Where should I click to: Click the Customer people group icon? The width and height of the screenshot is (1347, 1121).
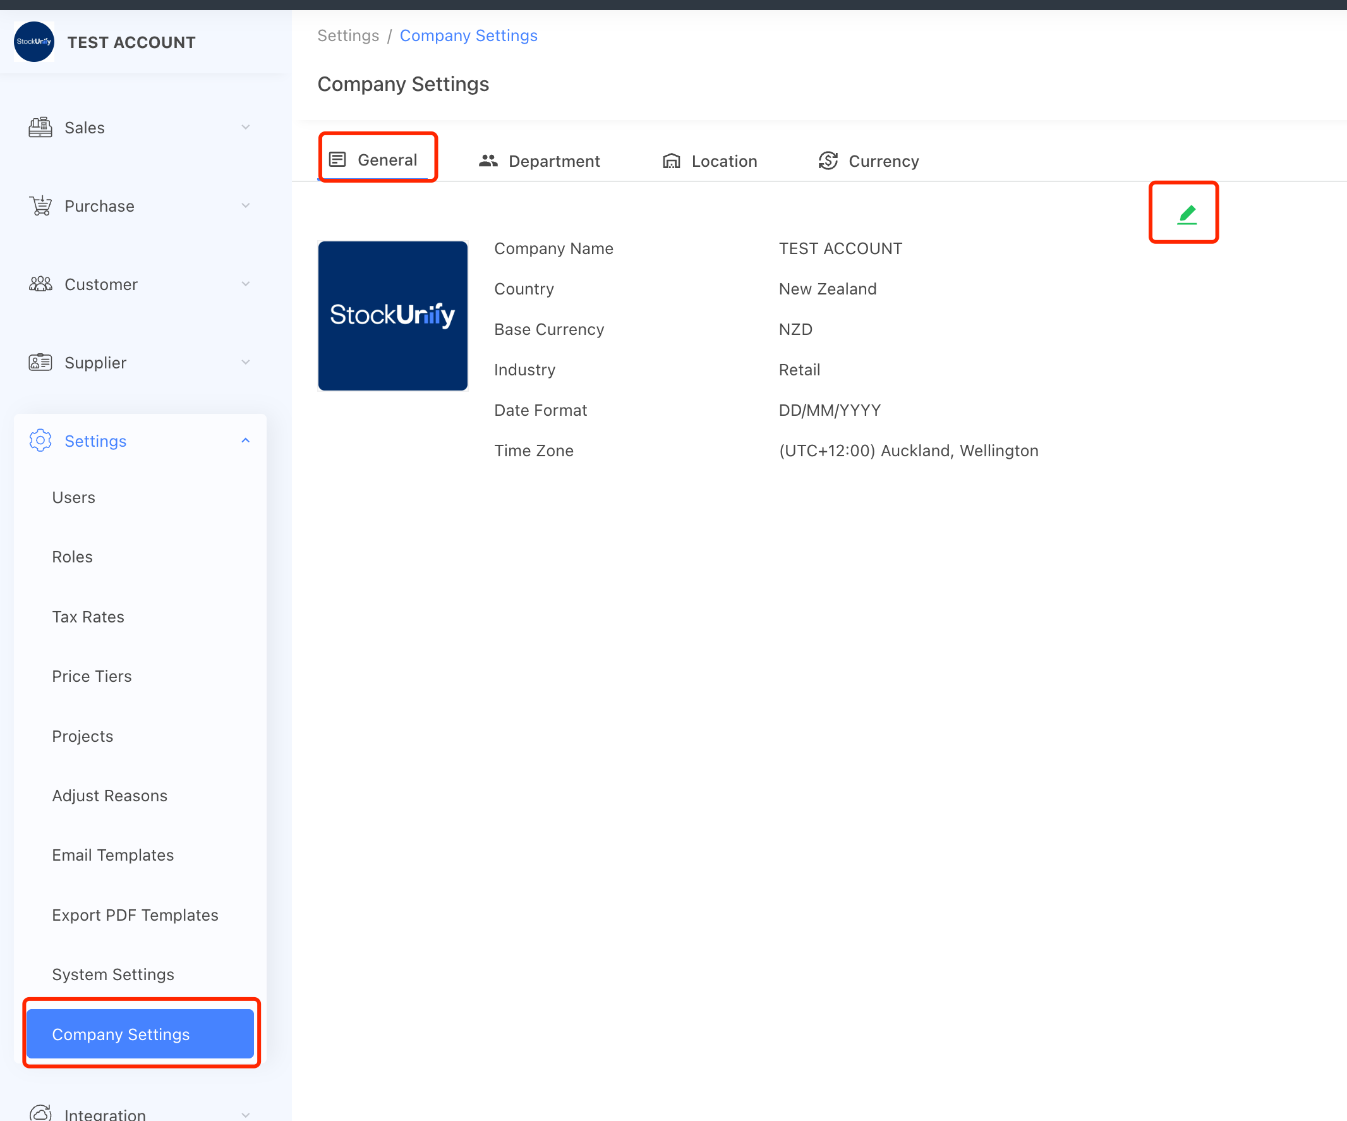(40, 284)
